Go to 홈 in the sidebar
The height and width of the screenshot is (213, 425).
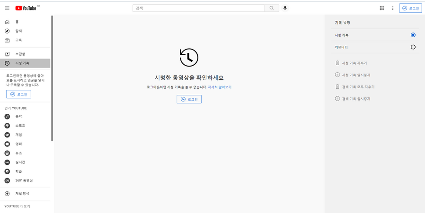[x=25, y=22]
